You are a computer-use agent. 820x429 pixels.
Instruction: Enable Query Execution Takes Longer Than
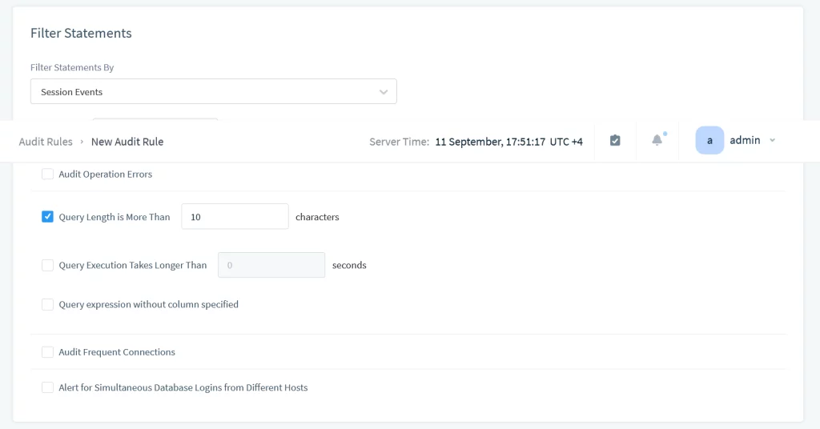click(47, 266)
